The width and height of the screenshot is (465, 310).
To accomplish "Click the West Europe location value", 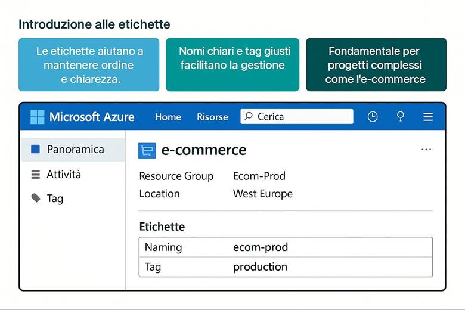I will coord(263,194).
